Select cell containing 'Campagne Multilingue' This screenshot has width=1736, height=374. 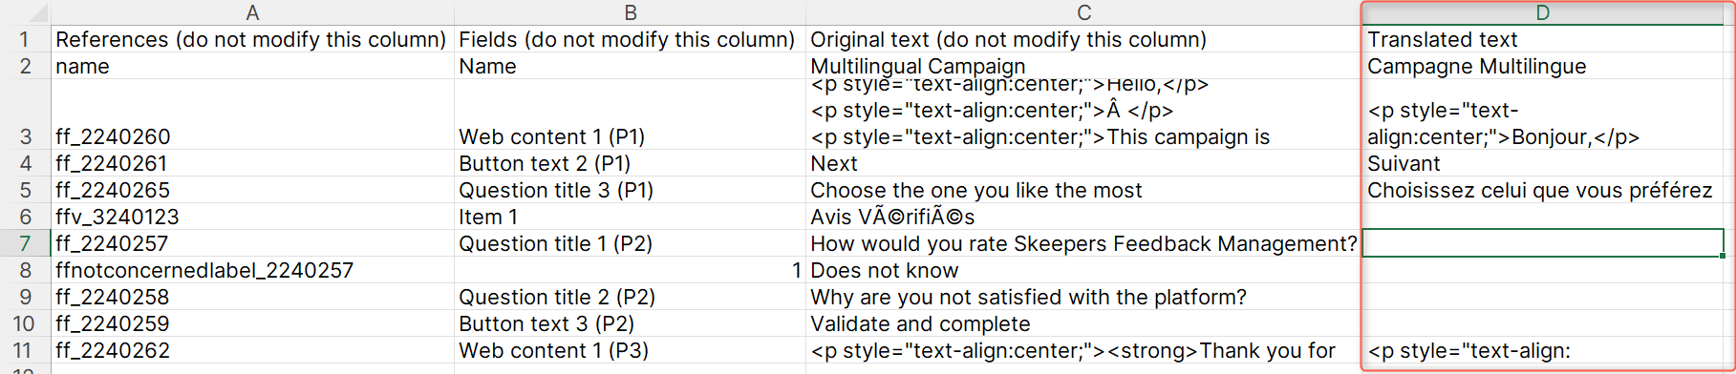pos(1543,66)
